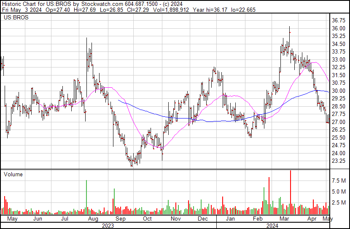Click the date 'Fri May 3 2024'
Viewport: 350px width, 229px height.
click(22, 10)
